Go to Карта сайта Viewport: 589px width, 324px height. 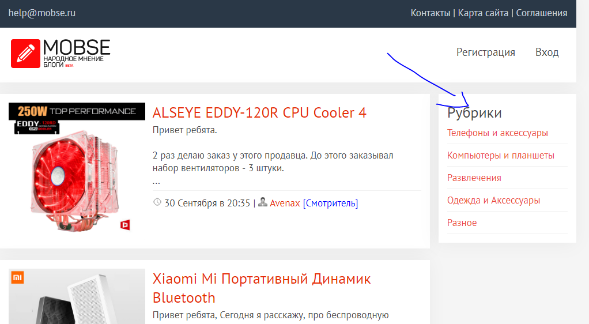click(x=483, y=13)
